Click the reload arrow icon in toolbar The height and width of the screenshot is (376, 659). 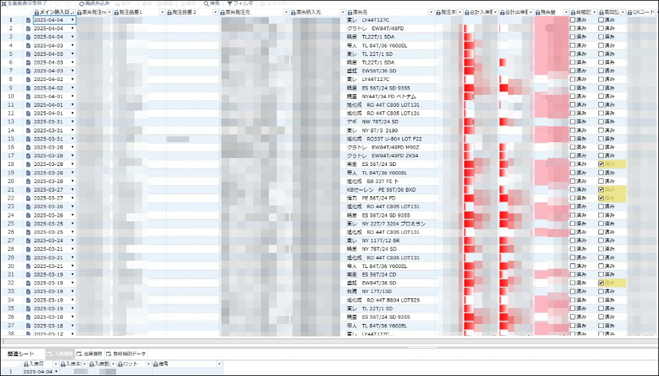(x=82, y=3)
